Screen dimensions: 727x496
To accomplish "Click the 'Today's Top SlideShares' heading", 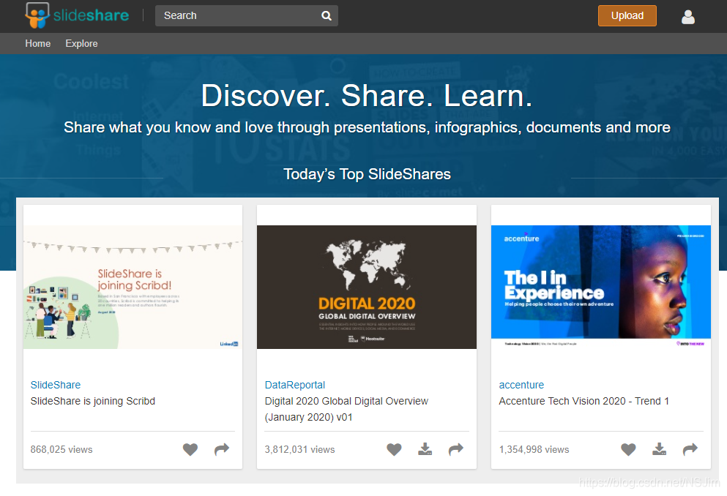I will click(x=368, y=174).
